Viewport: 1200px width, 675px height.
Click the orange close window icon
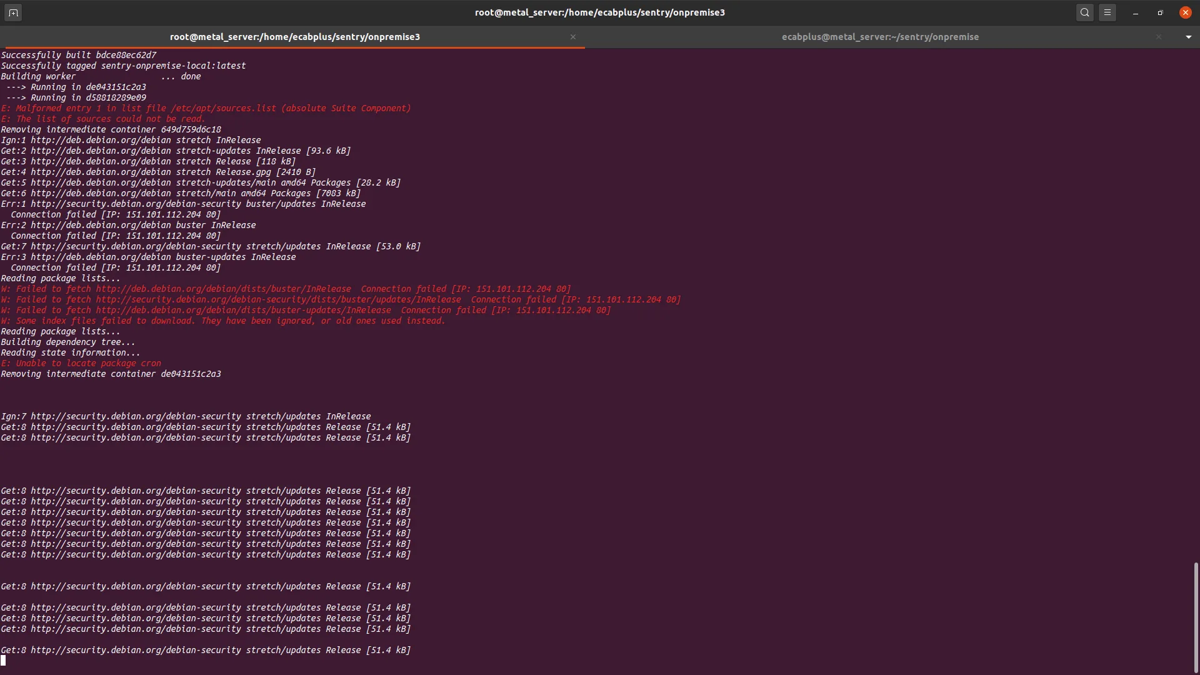click(1185, 12)
